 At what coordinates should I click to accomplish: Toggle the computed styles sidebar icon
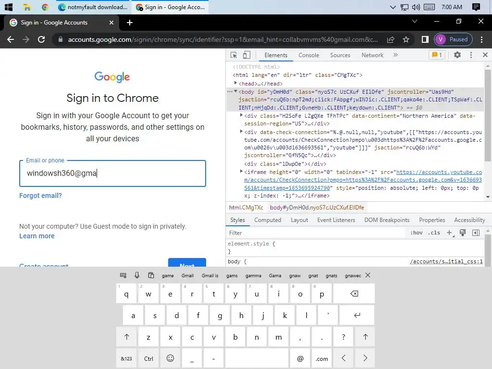point(476,233)
